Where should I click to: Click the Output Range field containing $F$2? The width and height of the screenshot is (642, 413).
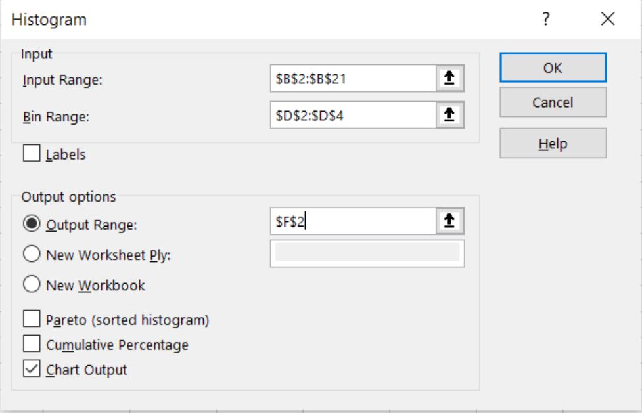tap(353, 221)
